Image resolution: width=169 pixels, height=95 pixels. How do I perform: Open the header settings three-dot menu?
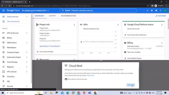(x=161, y=11)
